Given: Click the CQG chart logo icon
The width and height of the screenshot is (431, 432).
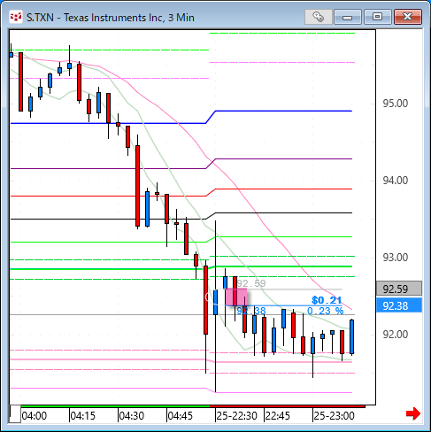Looking at the screenshot, I should pyautogui.click(x=16, y=17).
